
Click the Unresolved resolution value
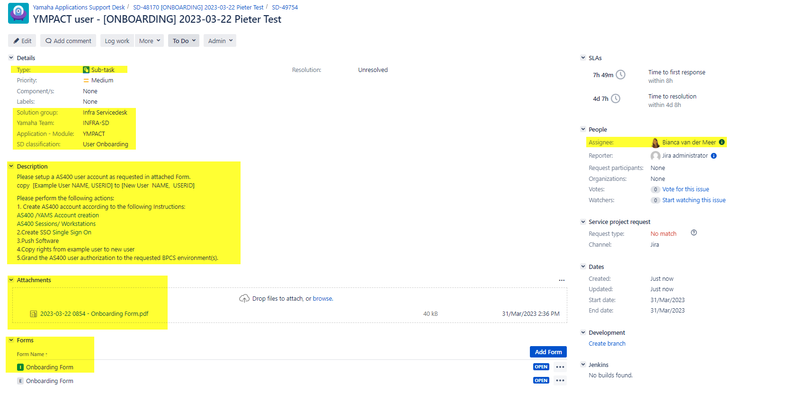(373, 70)
